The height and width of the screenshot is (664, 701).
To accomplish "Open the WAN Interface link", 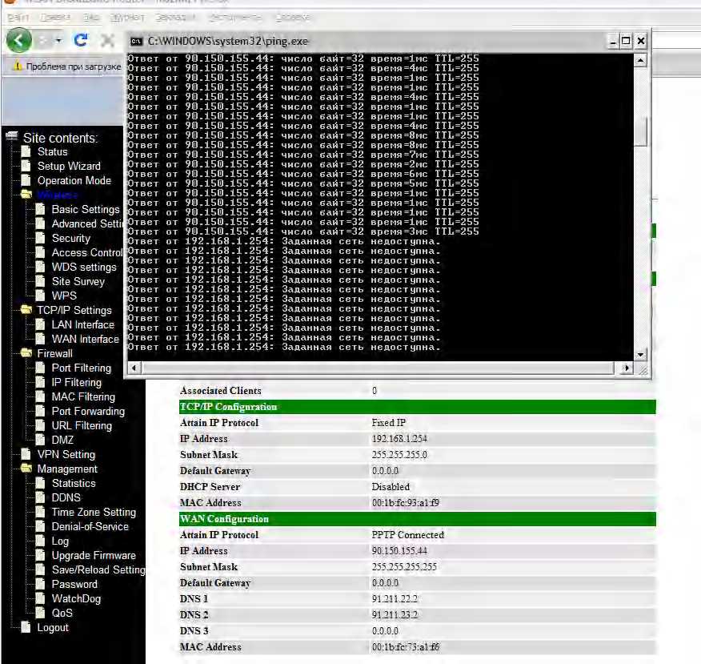I will (x=85, y=339).
